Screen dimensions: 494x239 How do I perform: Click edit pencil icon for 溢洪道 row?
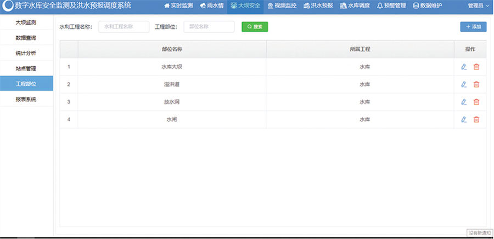tap(464, 84)
